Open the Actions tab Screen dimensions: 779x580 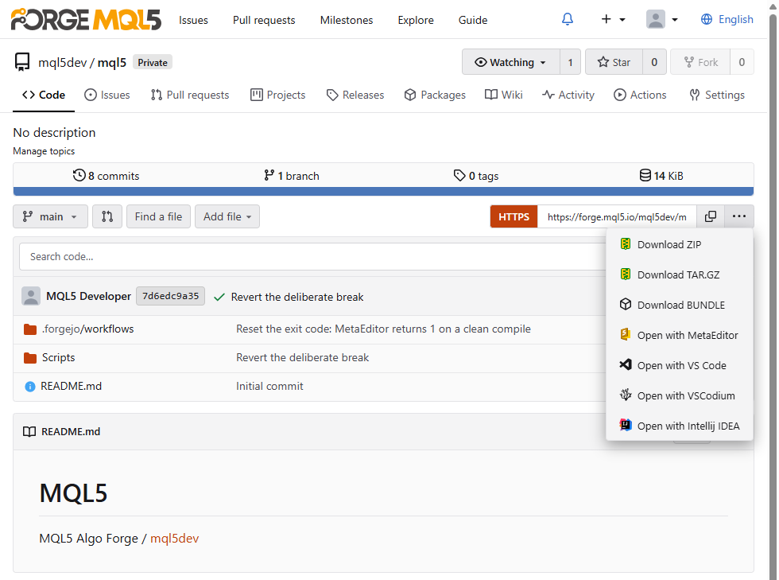point(640,95)
